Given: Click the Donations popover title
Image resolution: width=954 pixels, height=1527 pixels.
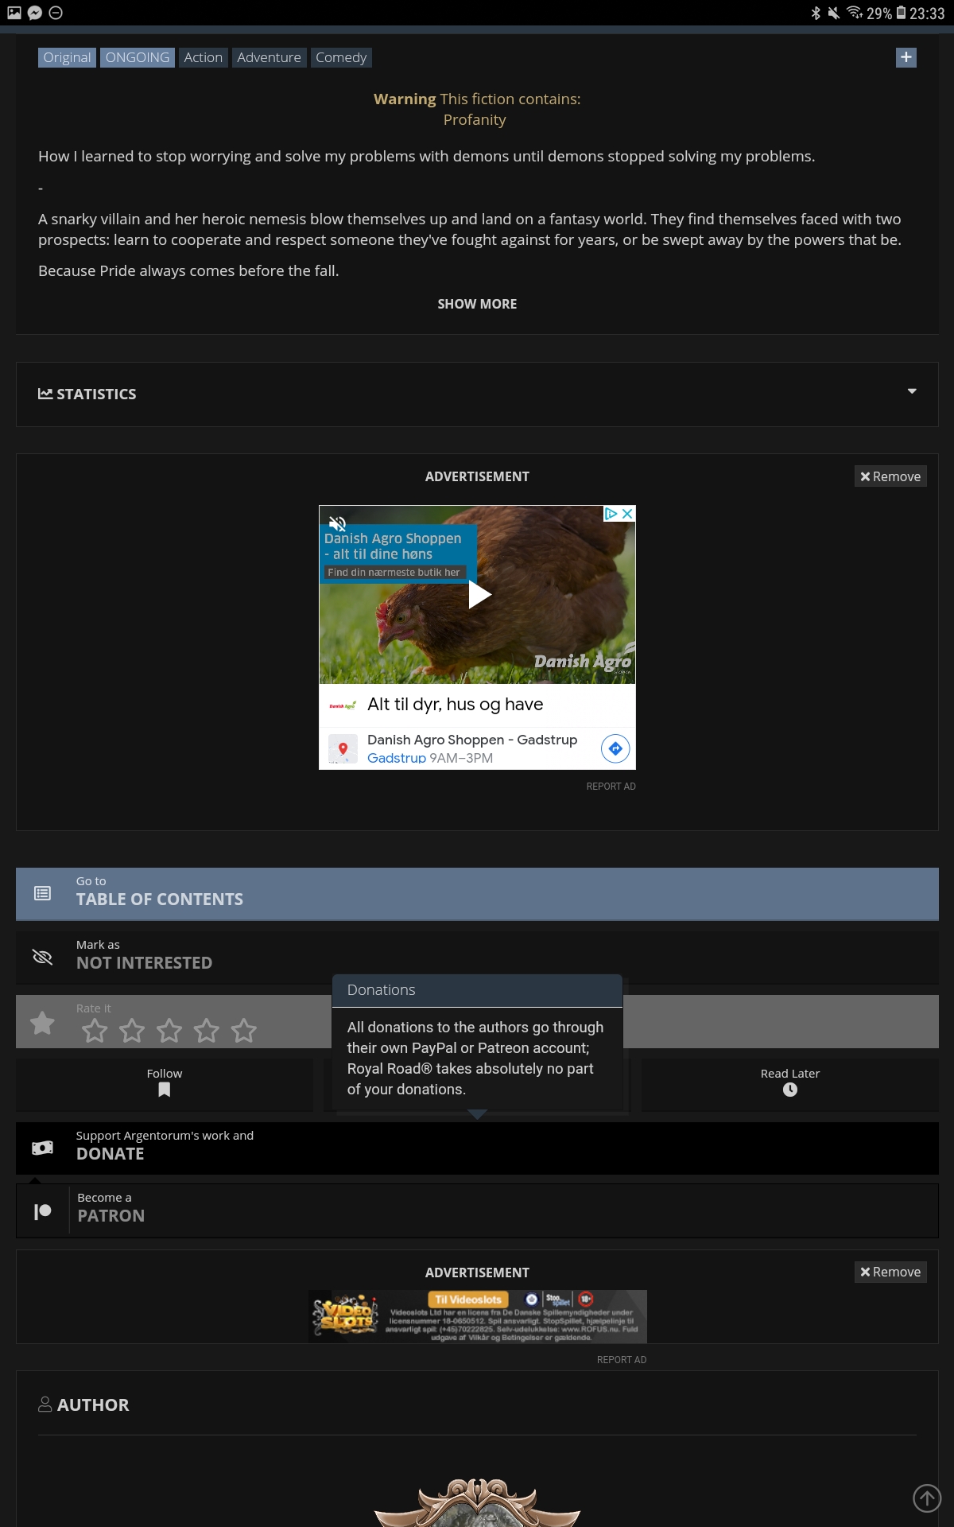Looking at the screenshot, I should click(x=382, y=990).
